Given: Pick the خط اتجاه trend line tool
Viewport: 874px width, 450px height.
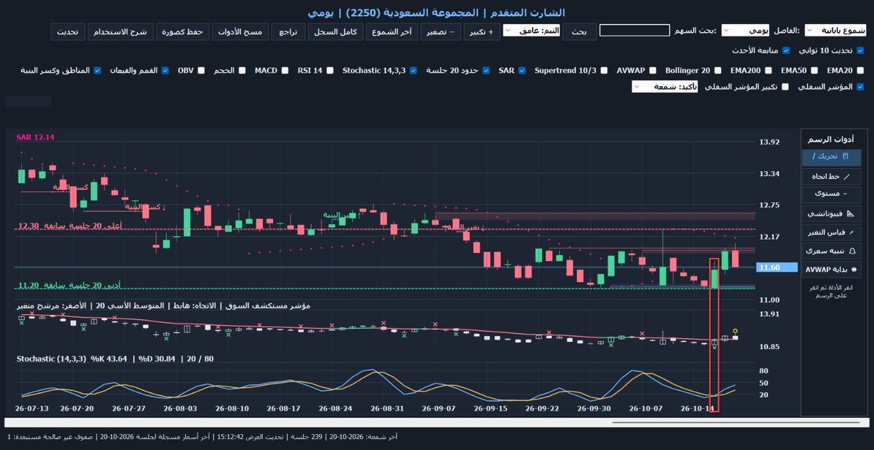Looking at the screenshot, I should (x=831, y=176).
